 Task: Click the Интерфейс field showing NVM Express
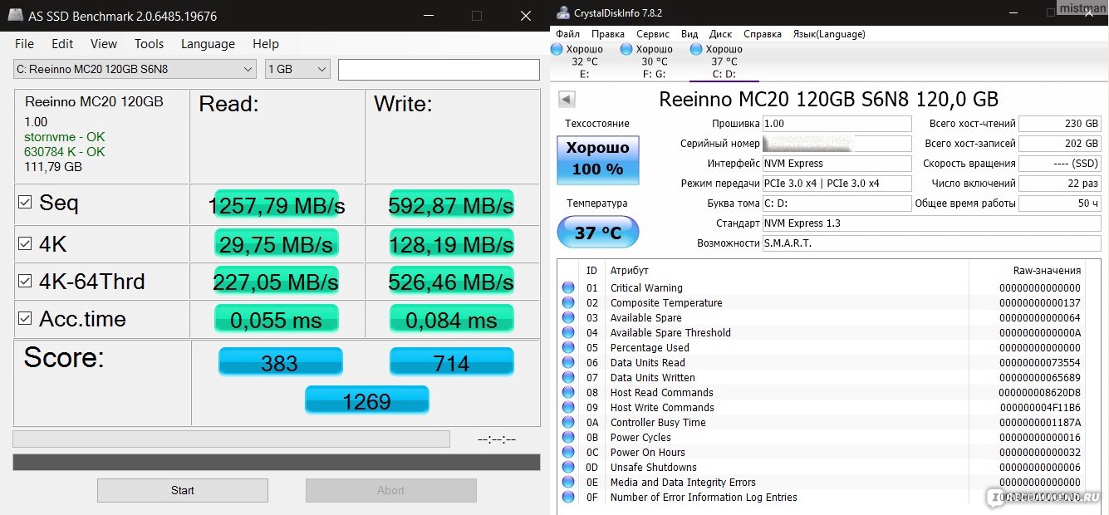point(837,164)
